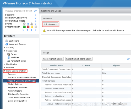This screenshot has height=109, width=131.
Task: Click the Events warning triangle icon
Action: (32, 24)
